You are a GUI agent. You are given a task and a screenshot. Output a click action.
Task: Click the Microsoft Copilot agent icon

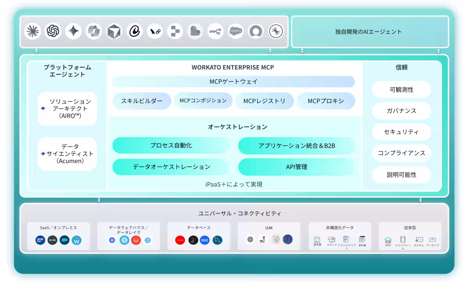point(94,31)
